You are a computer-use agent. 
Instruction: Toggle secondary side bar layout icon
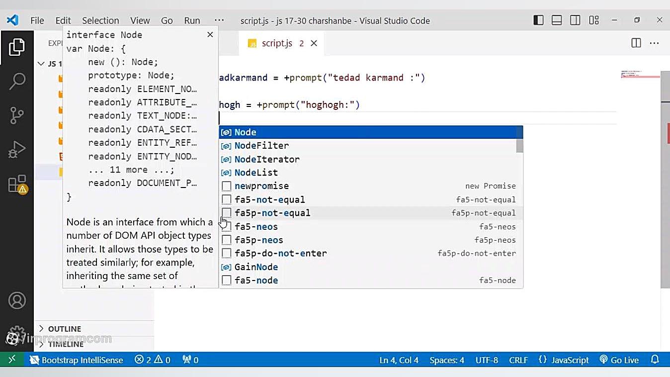coord(575,20)
